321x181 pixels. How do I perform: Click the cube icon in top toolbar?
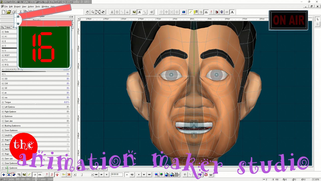[x=161, y=12]
